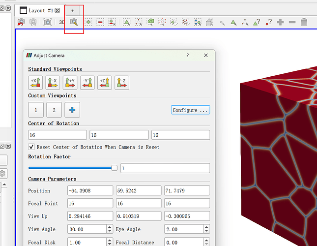The width and height of the screenshot is (317, 246).
Task: Set view direction to -X
Action: coord(53,83)
